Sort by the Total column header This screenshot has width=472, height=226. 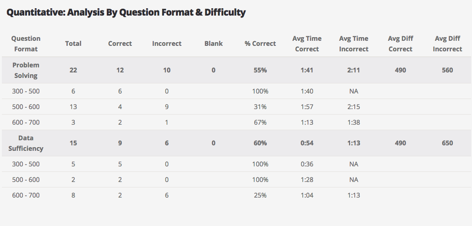(x=73, y=44)
